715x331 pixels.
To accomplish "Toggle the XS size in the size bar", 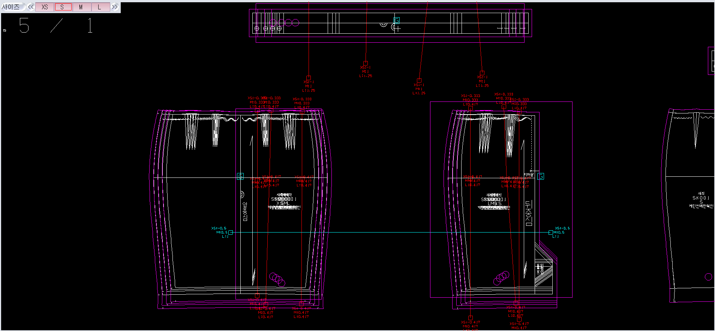I will pyautogui.click(x=45, y=7).
